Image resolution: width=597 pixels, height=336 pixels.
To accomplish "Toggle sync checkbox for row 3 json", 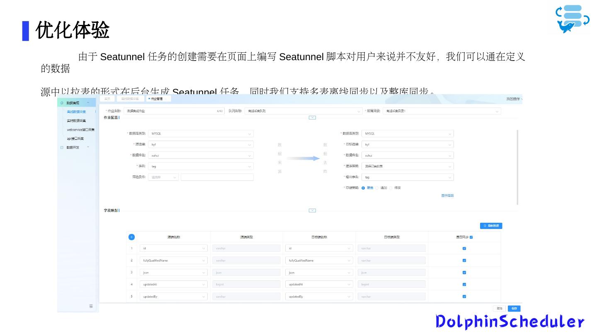I will click(464, 273).
